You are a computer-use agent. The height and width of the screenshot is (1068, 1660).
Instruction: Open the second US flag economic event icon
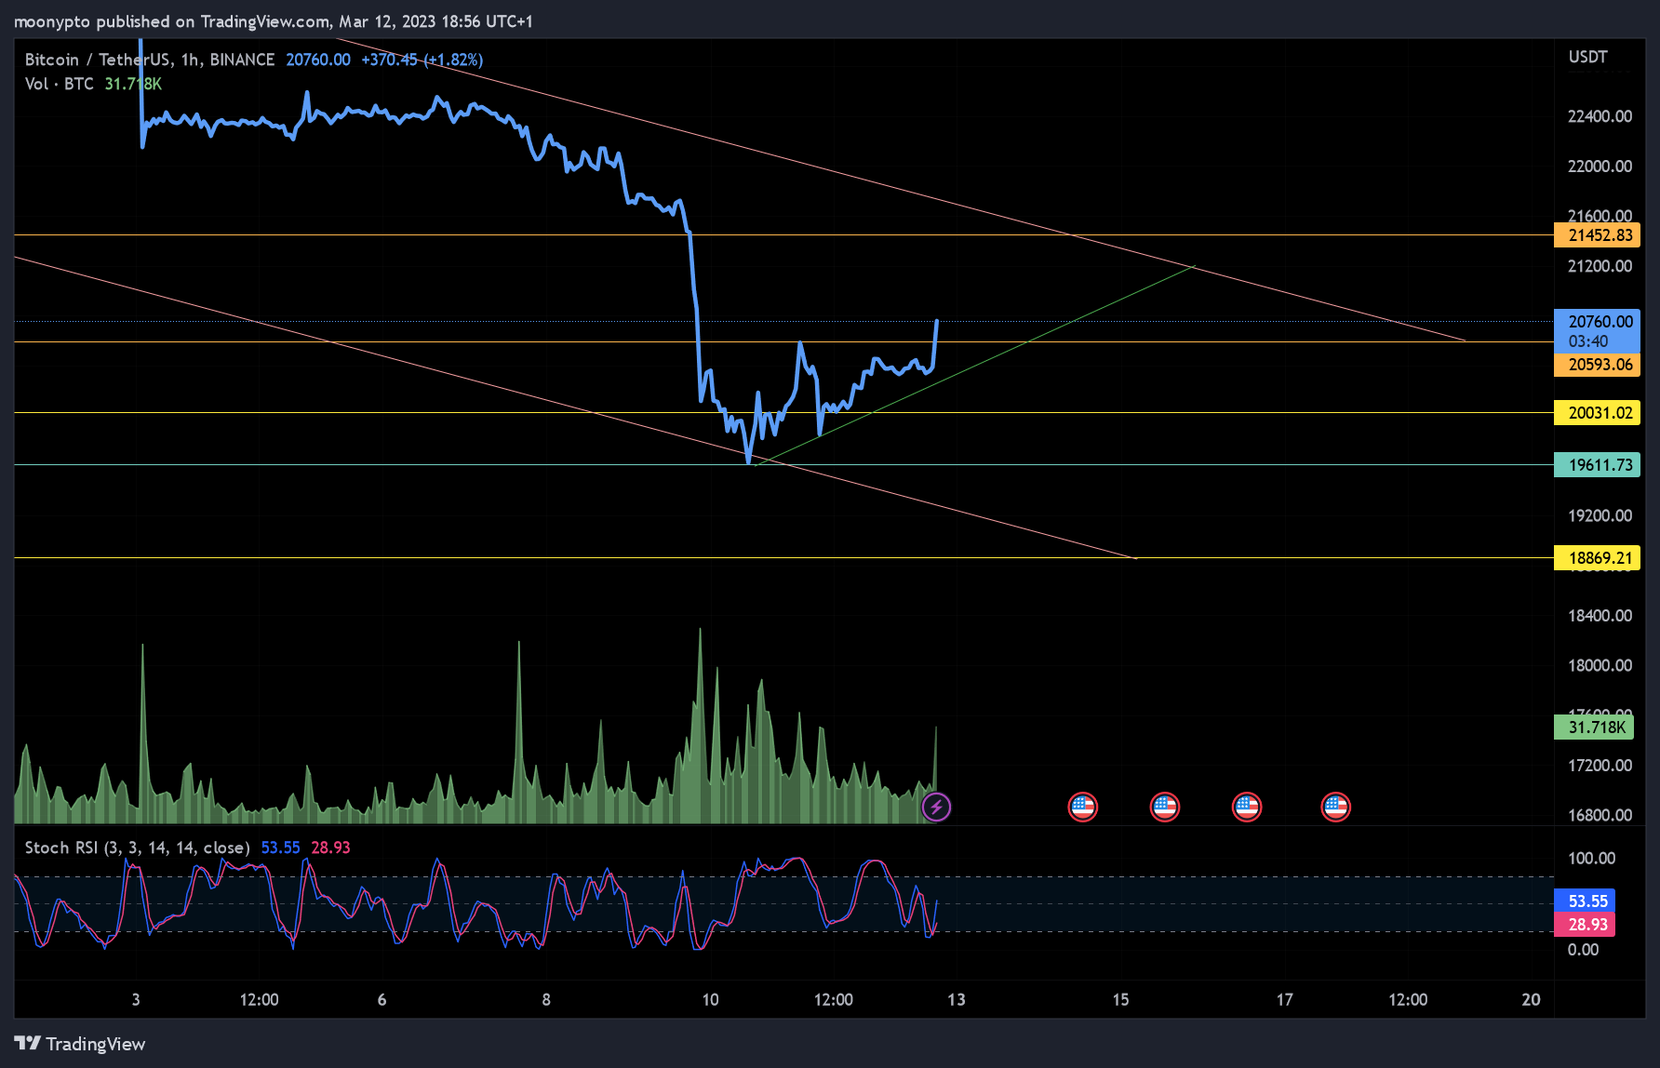click(1164, 807)
